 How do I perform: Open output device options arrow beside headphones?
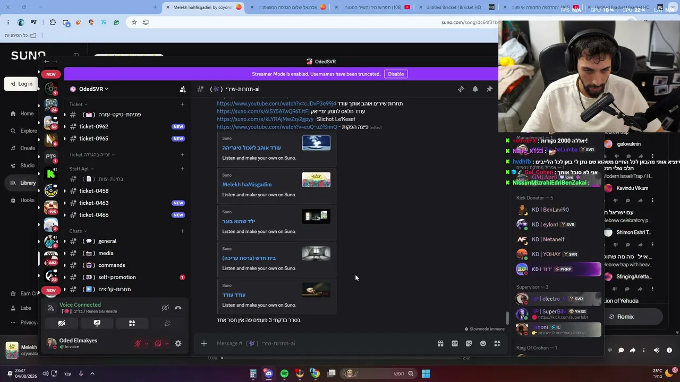click(x=166, y=344)
